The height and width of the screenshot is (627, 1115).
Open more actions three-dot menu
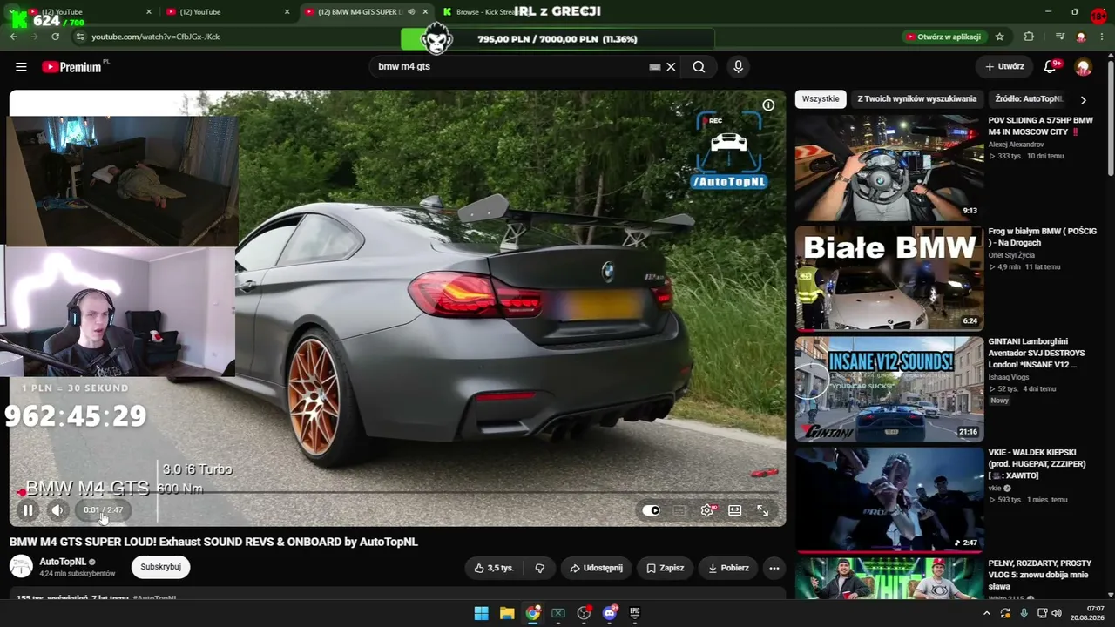774,568
